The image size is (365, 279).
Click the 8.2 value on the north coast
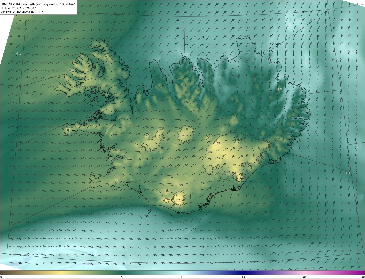pos(230,58)
